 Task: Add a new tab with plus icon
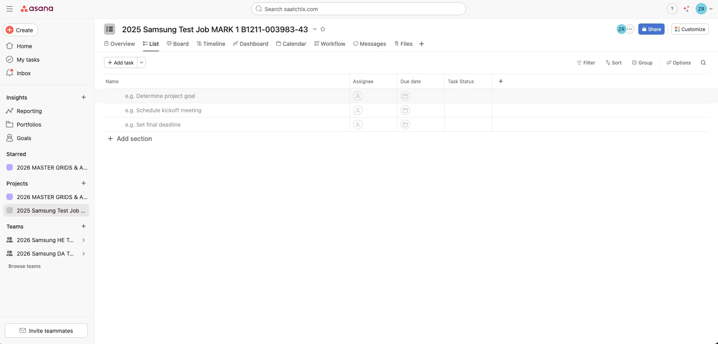tap(422, 44)
